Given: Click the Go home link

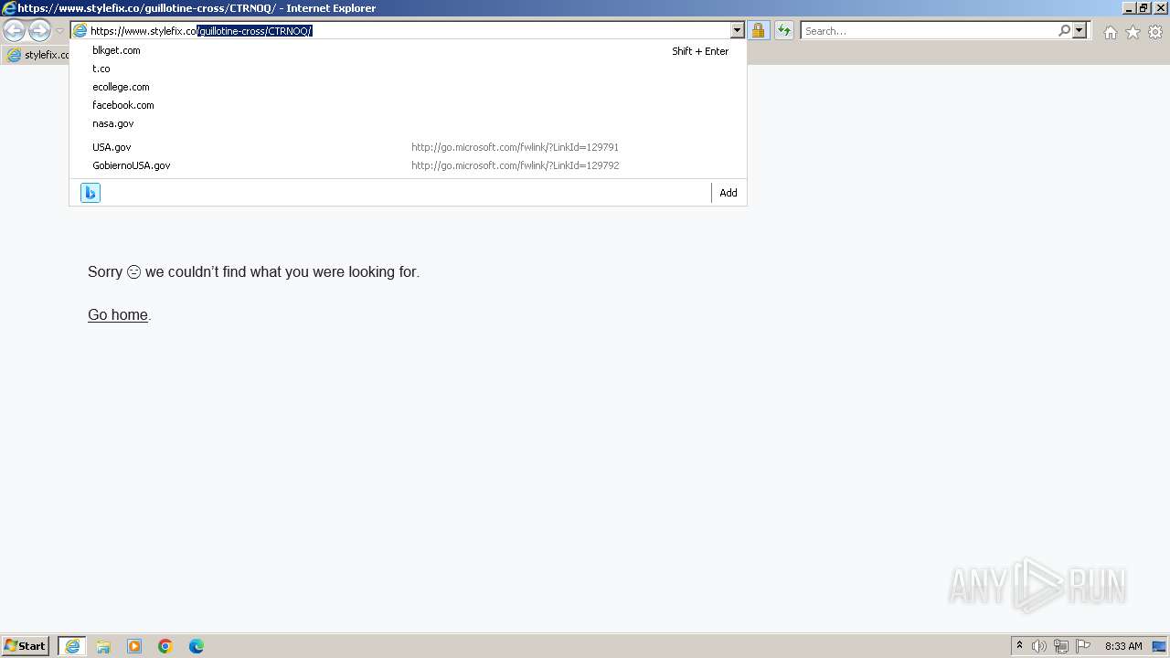Looking at the screenshot, I should tap(118, 314).
